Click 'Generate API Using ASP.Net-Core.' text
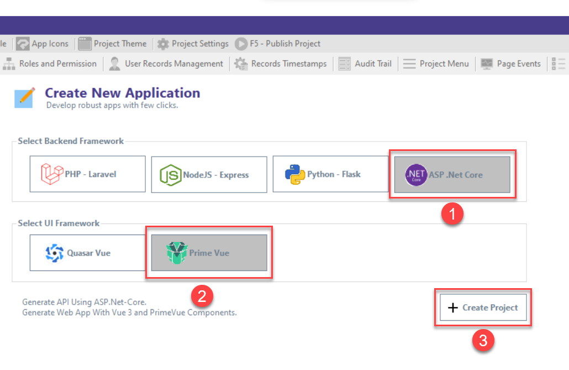This screenshot has width=569, height=370. 84,302
